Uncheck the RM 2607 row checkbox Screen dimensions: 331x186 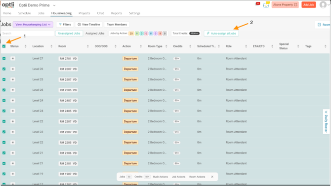pos(4,69)
